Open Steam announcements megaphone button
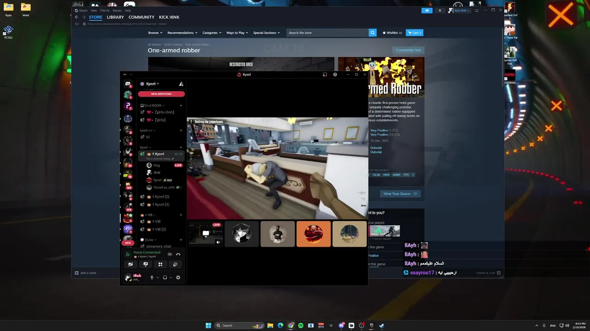The width and height of the screenshot is (590, 331). click(x=427, y=10)
